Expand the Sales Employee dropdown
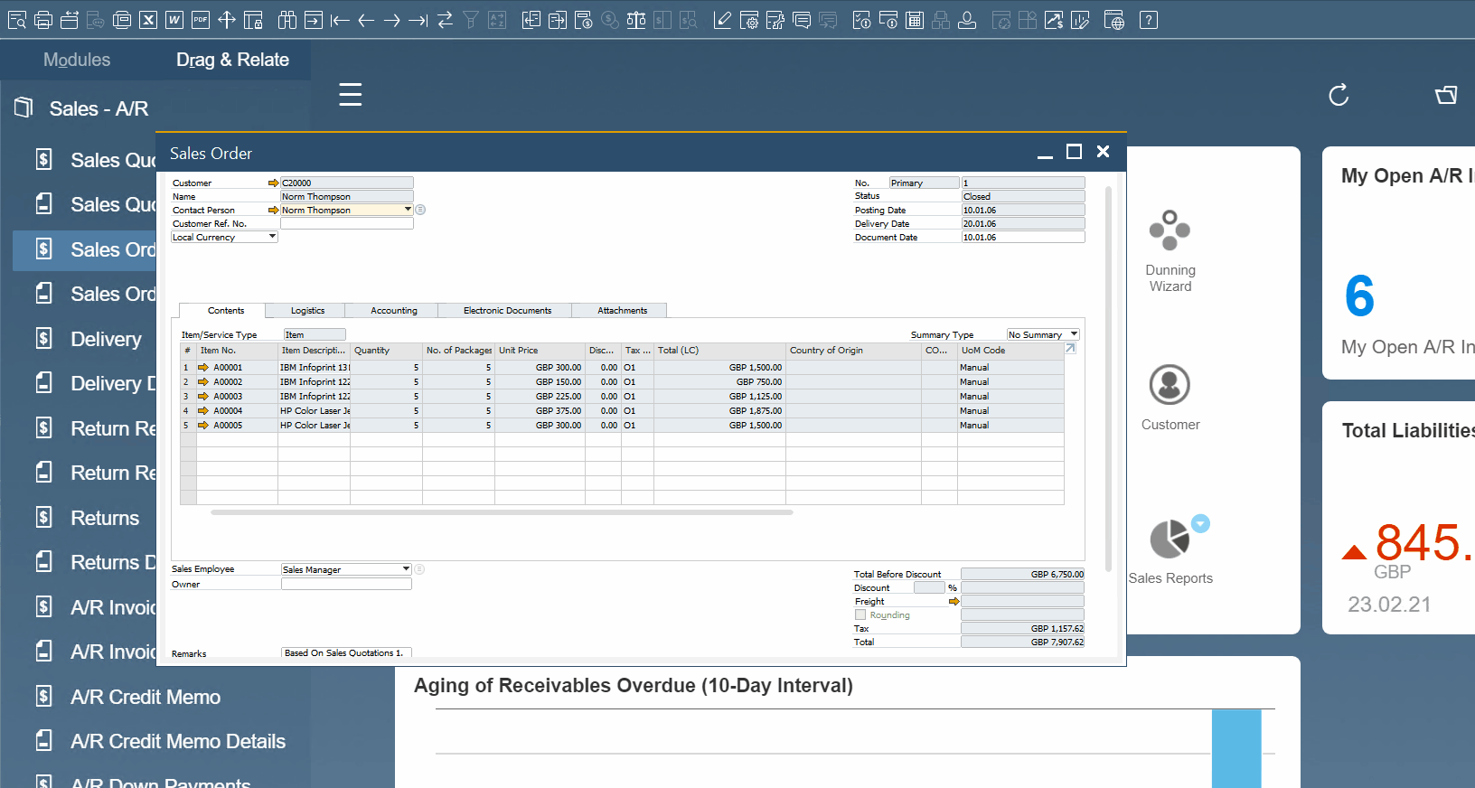Image resolution: width=1475 pixels, height=788 pixels. pyautogui.click(x=406, y=569)
